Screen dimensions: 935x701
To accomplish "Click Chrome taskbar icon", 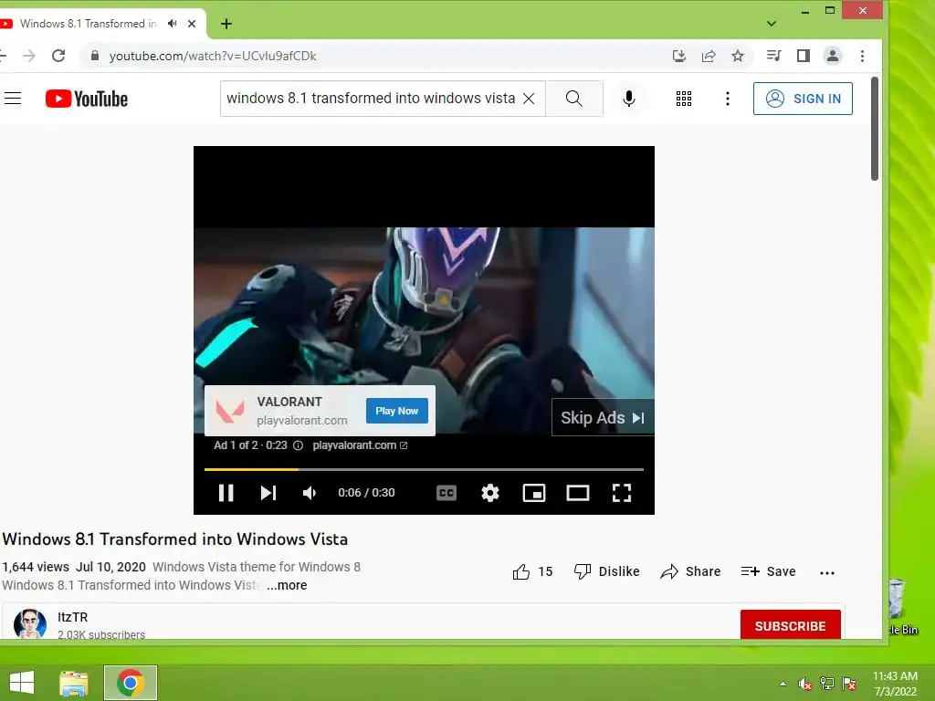I will [x=130, y=683].
